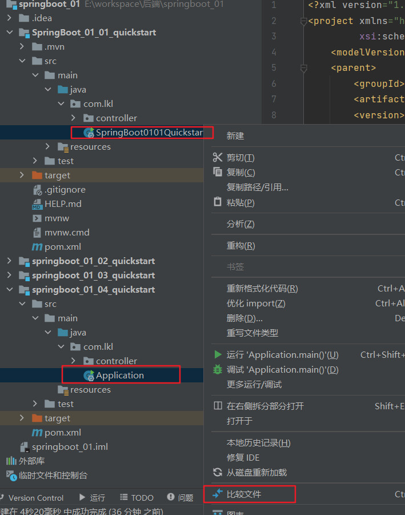Click the green Run triangle icon for Application.main()
The height and width of the screenshot is (515, 405).
point(217,354)
